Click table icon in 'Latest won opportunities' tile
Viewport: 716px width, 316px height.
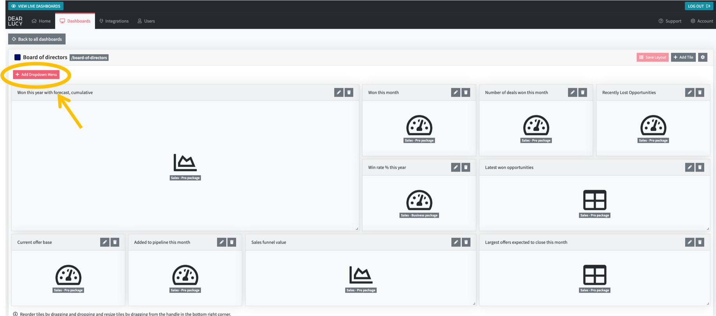[x=595, y=200]
